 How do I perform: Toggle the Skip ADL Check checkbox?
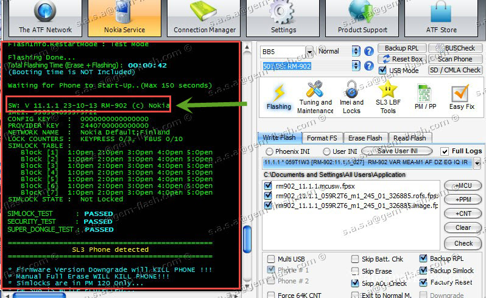point(355,283)
